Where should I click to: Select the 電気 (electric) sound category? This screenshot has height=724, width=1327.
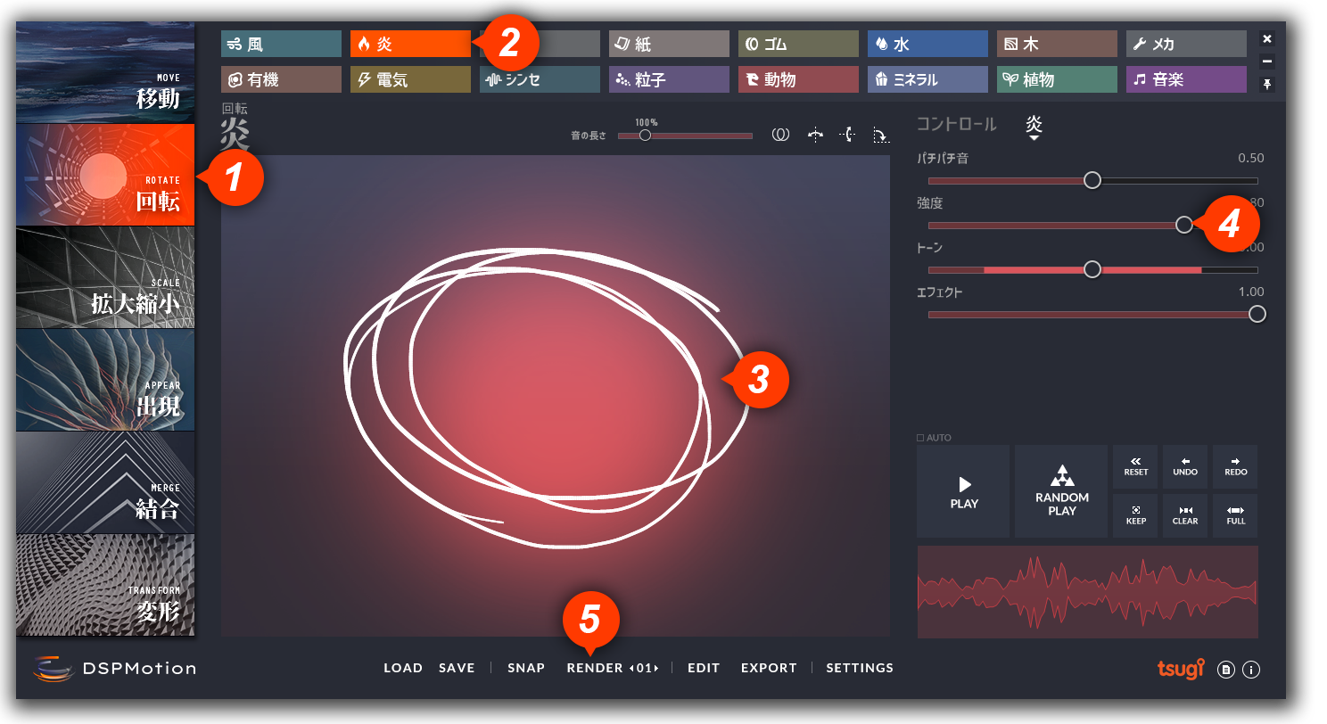point(410,79)
